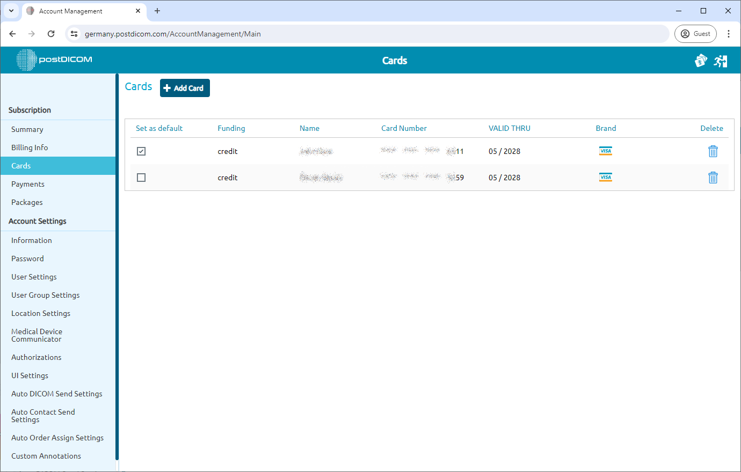The image size is (741, 472).
Task: Expand the tab search dropdown arrow
Action: click(x=11, y=11)
